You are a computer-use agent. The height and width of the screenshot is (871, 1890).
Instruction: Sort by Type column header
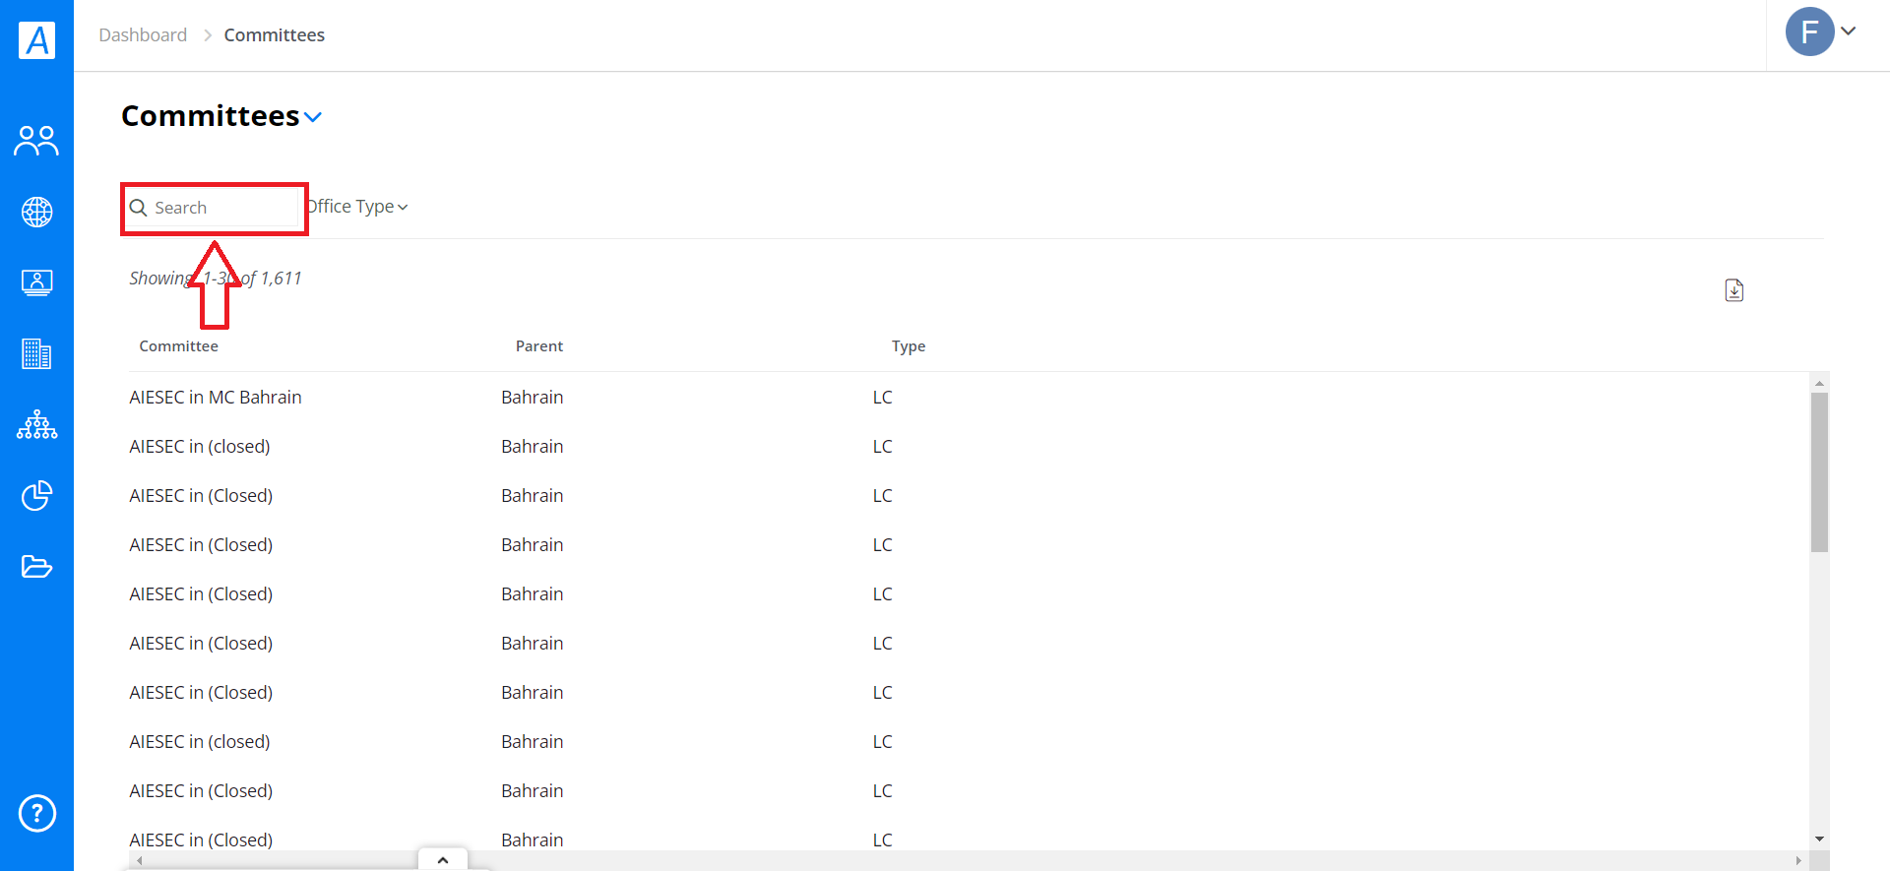point(909,346)
